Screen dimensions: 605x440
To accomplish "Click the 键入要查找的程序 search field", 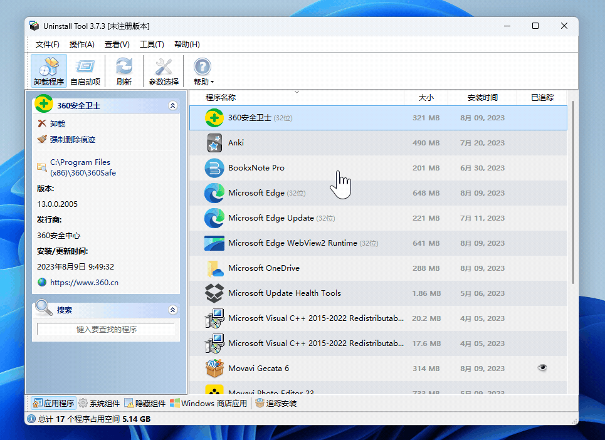I will pyautogui.click(x=105, y=328).
